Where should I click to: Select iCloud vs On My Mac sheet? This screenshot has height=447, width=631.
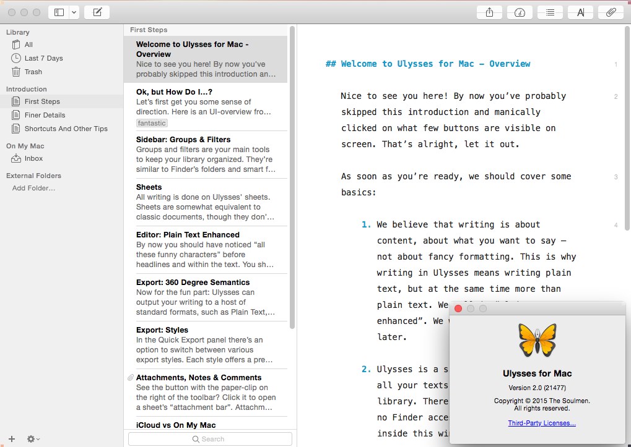206,424
